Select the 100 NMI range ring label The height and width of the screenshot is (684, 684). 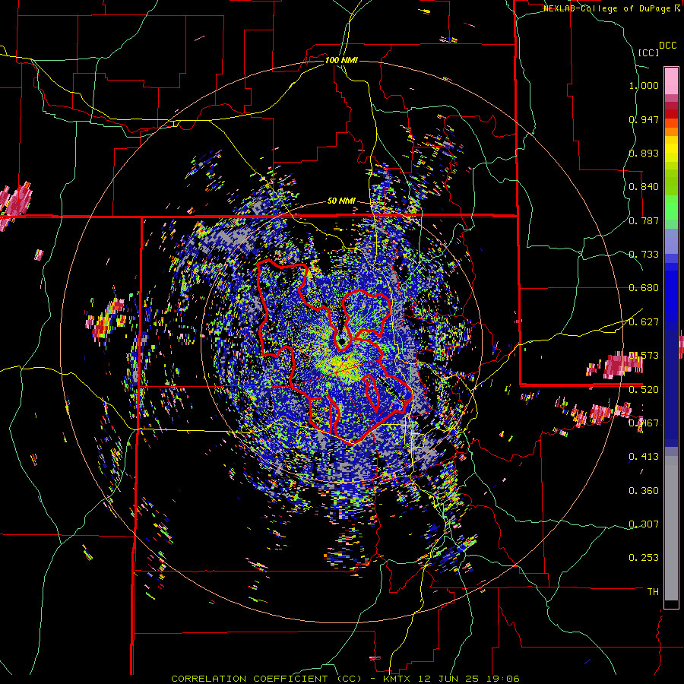341,60
